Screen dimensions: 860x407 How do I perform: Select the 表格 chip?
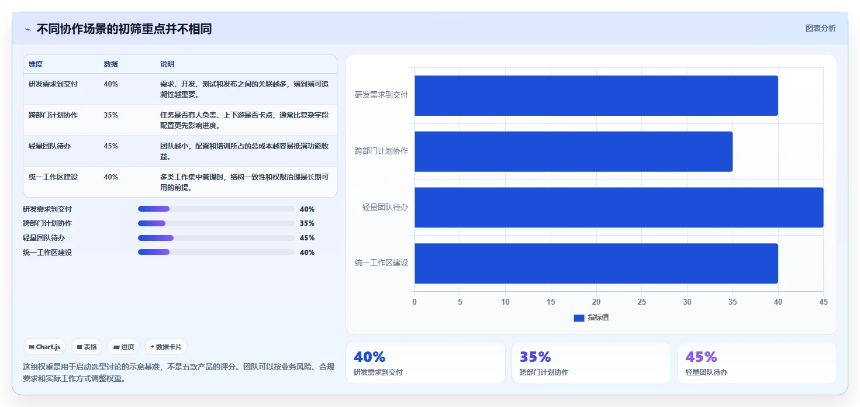(87, 347)
